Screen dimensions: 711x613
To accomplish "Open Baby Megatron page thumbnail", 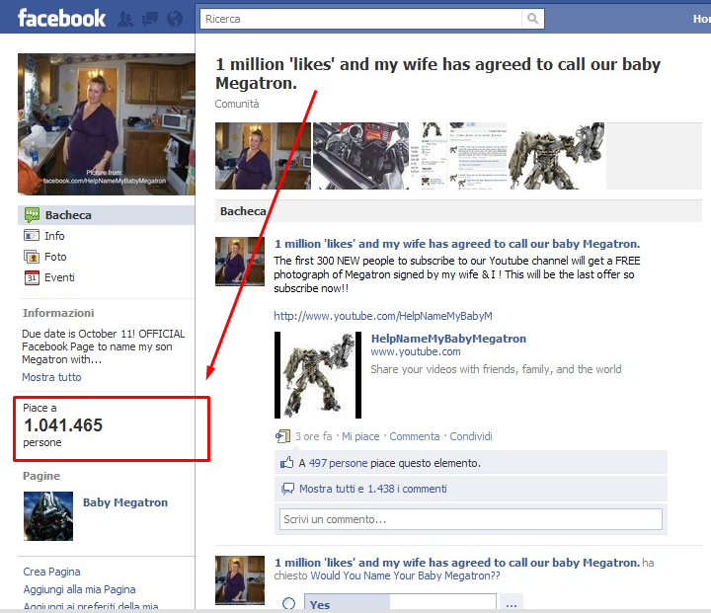I will (48, 516).
